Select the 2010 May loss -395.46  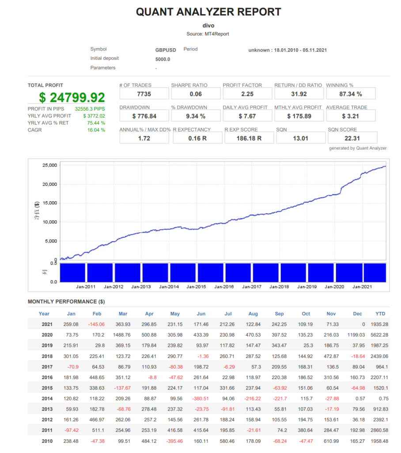[x=174, y=441]
